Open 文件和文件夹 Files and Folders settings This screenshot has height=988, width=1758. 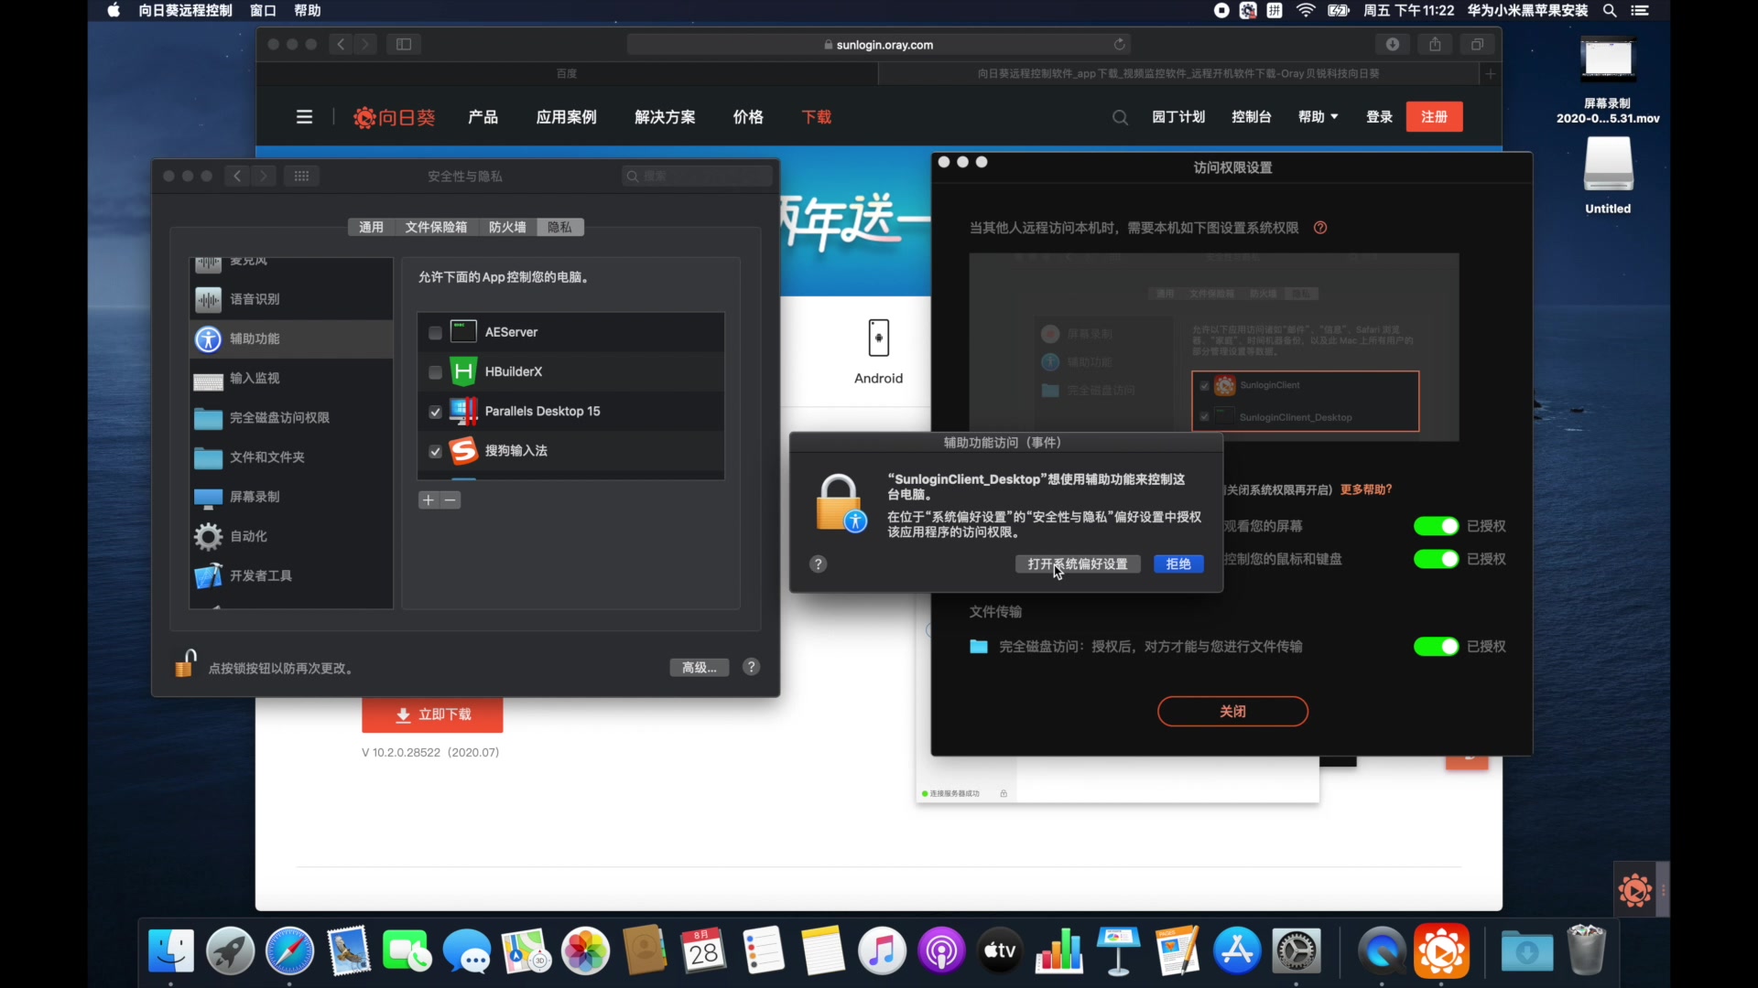coord(266,456)
